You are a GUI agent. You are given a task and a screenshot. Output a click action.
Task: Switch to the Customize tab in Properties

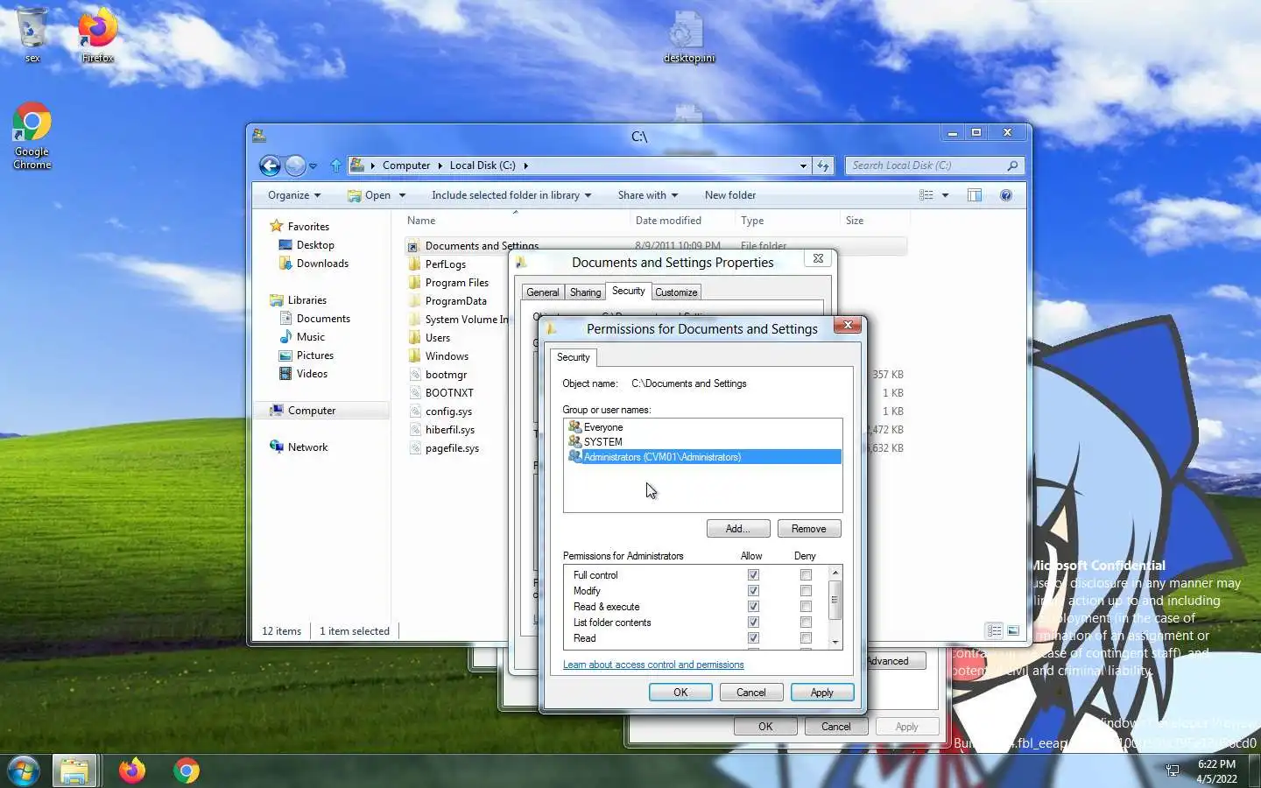tap(676, 292)
